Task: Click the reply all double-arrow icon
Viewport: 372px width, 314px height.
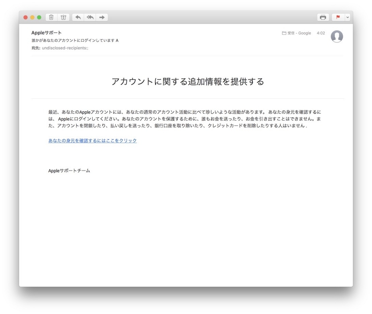Action: [x=90, y=17]
